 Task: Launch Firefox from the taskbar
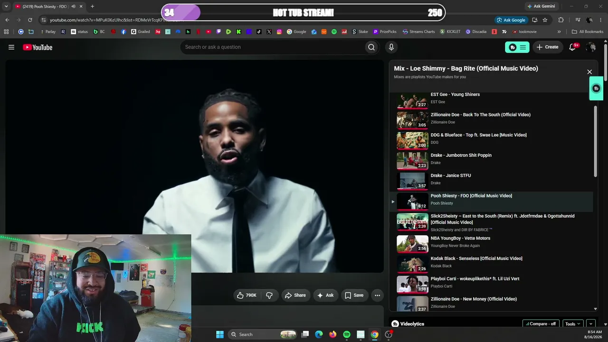click(x=333, y=334)
